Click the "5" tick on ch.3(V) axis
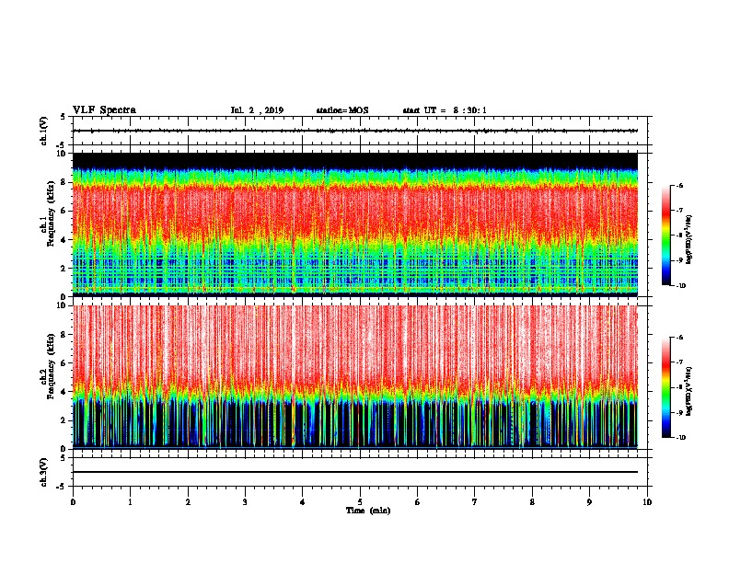This screenshot has height=563, width=729. [64, 457]
